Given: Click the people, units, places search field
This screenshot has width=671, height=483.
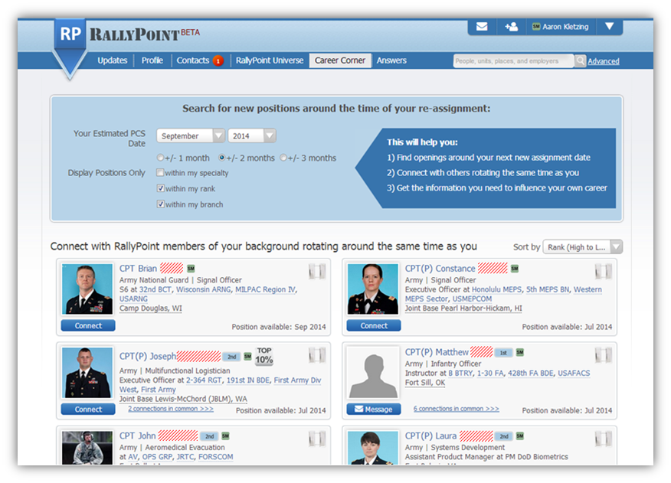Looking at the screenshot, I should 513,60.
